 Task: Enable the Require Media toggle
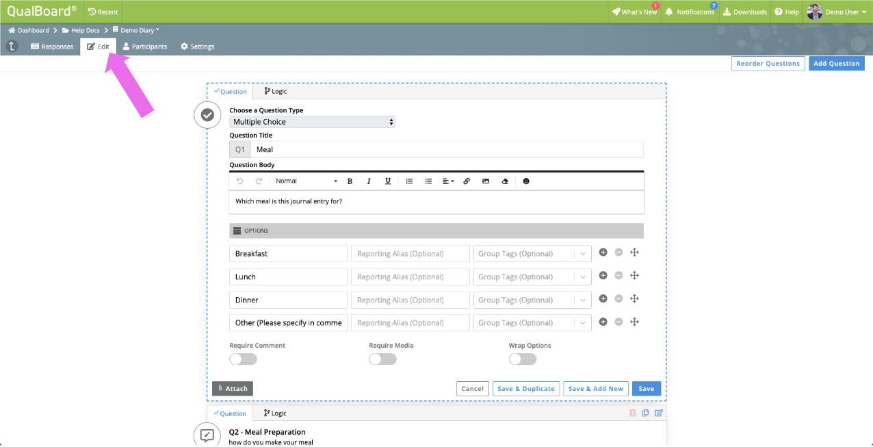pyautogui.click(x=382, y=359)
